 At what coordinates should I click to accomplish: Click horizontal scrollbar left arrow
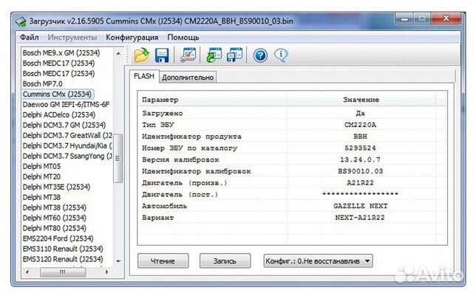[x=27, y=272]
